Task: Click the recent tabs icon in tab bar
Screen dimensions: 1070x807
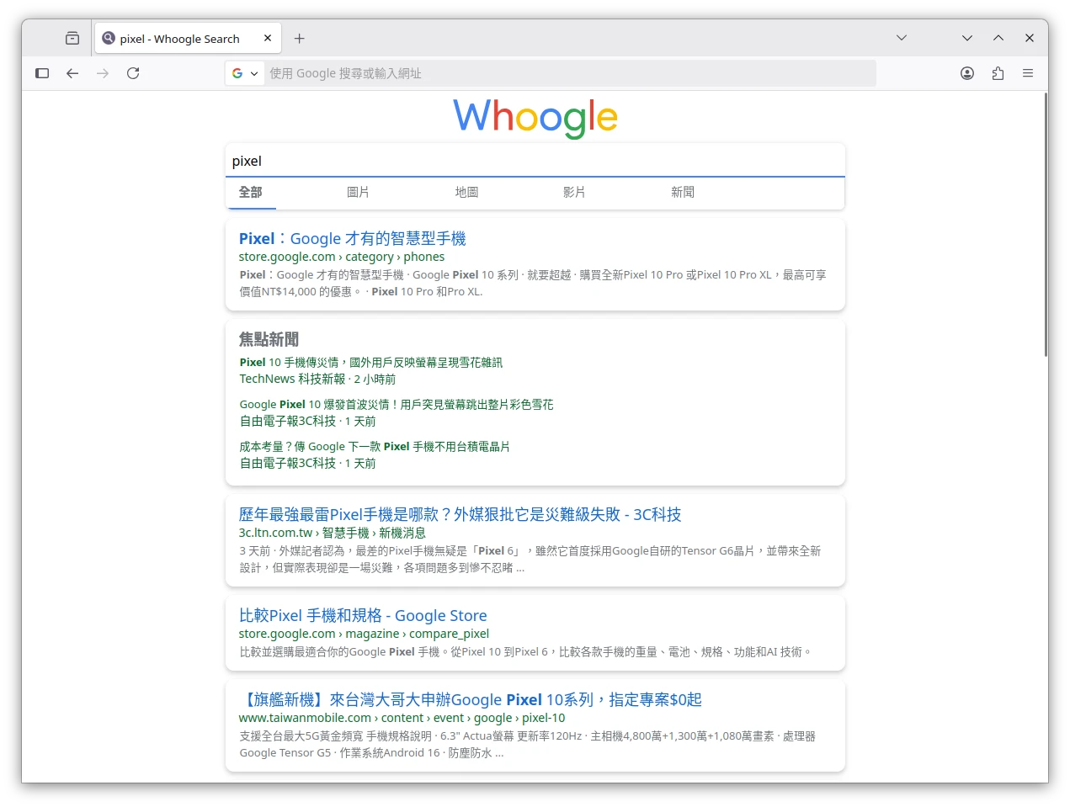Action: click(x=72, y=39)
